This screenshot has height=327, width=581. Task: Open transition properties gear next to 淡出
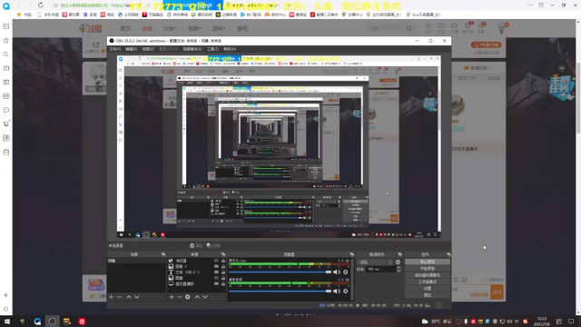tap(398, 262)
